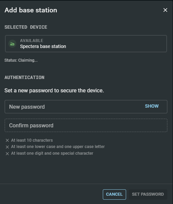Show the new password characters

152,106
